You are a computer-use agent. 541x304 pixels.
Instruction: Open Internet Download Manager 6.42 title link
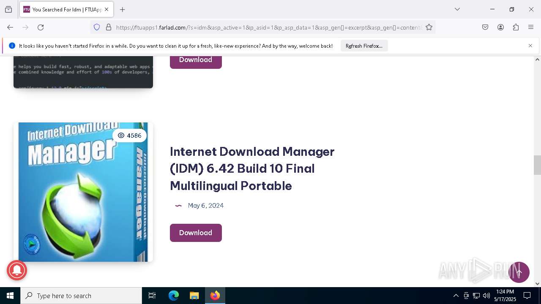tap(252, 168)
